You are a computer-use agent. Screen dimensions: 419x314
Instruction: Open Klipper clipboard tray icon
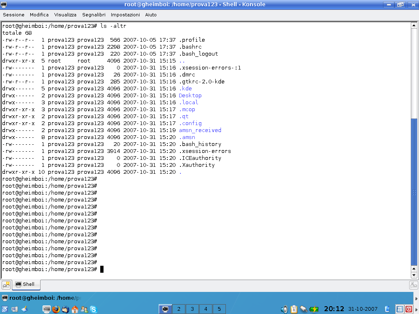[x=294, y=309]
